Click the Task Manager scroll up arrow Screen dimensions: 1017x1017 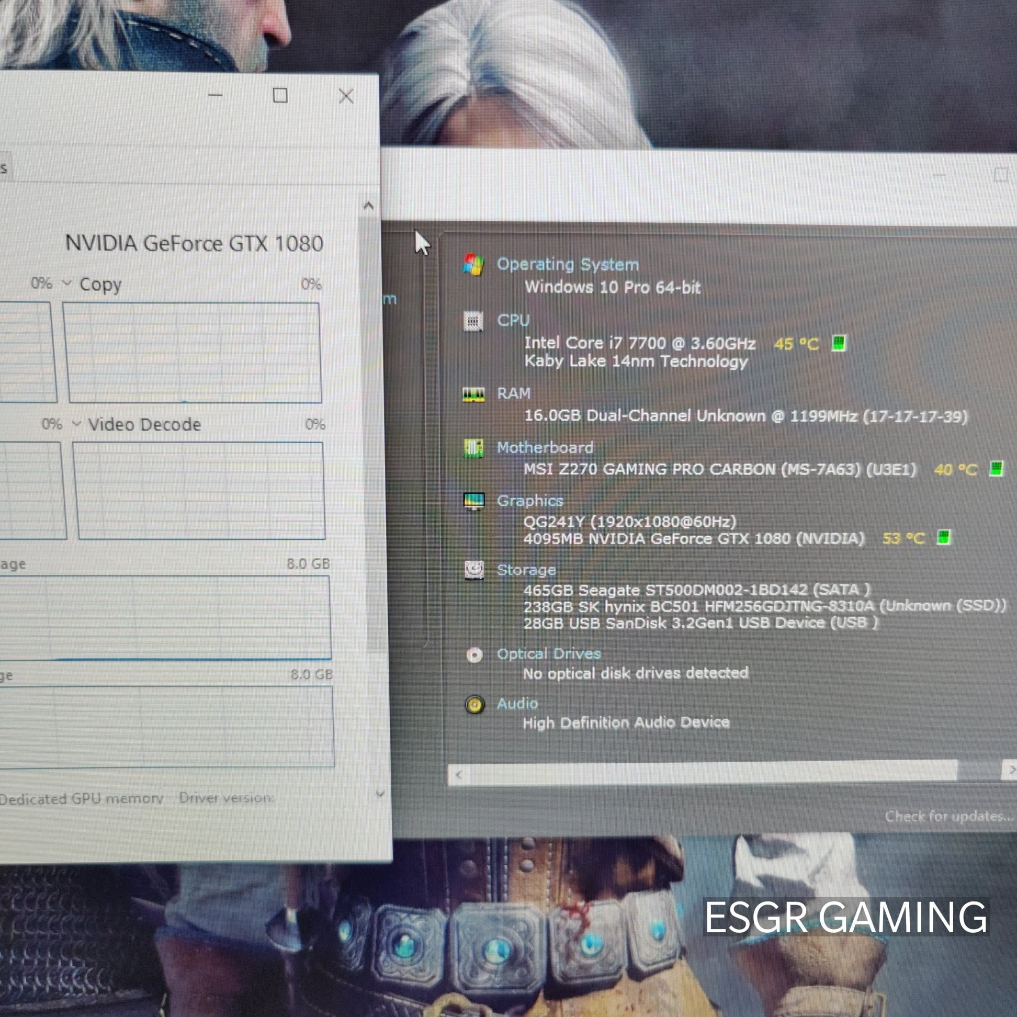[x=368, y=206]
